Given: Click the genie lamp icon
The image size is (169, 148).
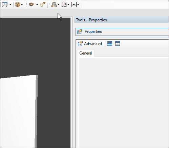Looking at the screenshot, I should pos(31,4).
